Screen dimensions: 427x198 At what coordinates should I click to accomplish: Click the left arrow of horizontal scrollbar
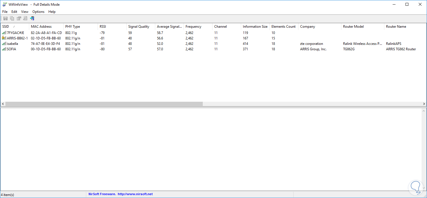[3, 104]
